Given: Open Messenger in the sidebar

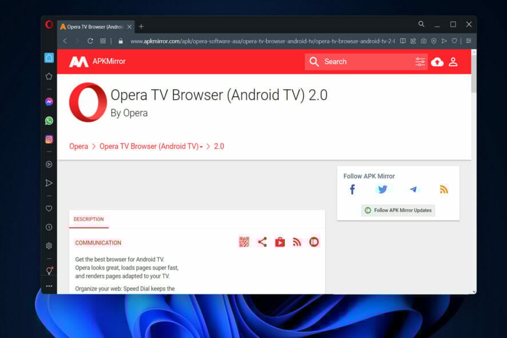Looking at the screenshot, I should (x=49, y=101).
